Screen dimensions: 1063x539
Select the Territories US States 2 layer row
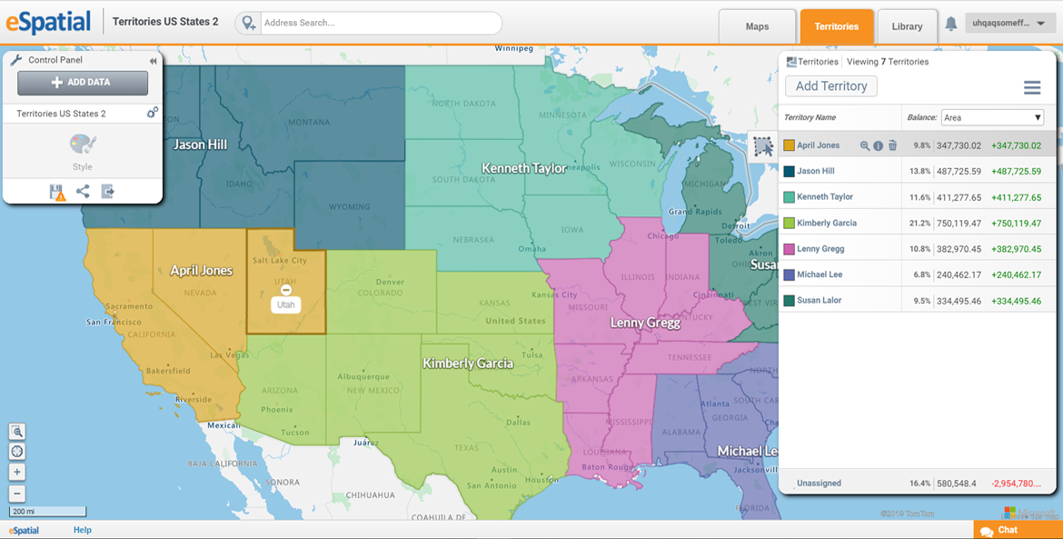(83, 114)
